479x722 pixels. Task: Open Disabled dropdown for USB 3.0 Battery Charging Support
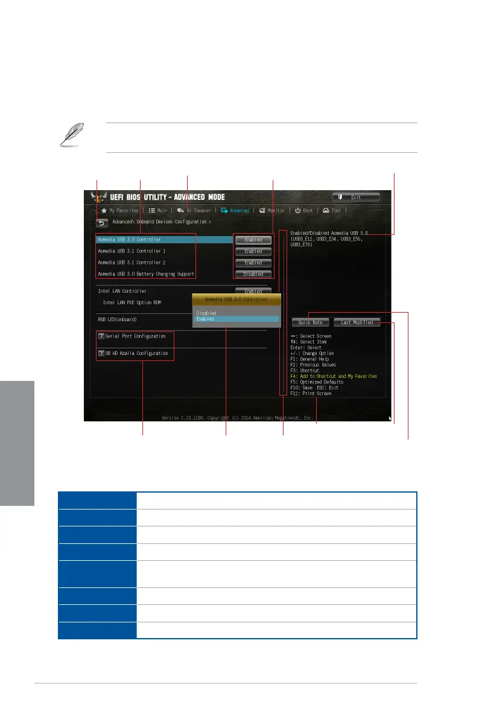[x=253, y=275]
